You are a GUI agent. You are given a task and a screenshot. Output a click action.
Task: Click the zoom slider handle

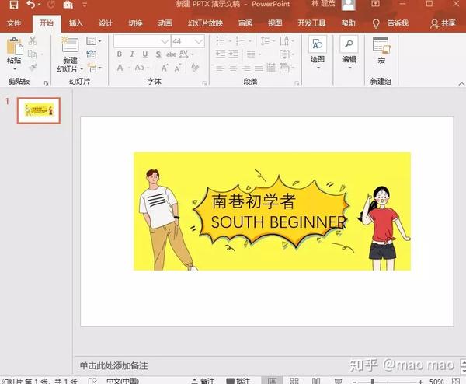[373, 382]
